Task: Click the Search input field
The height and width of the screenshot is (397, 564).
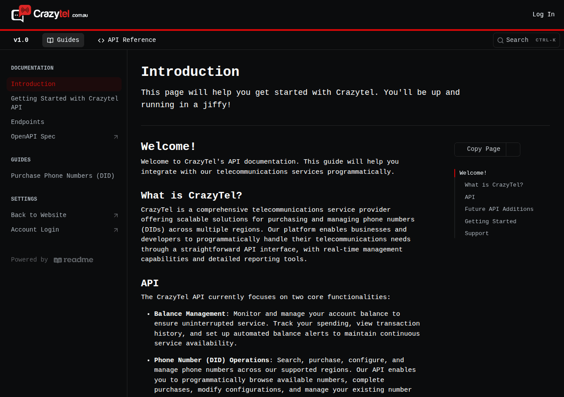Action: point(527,40)
